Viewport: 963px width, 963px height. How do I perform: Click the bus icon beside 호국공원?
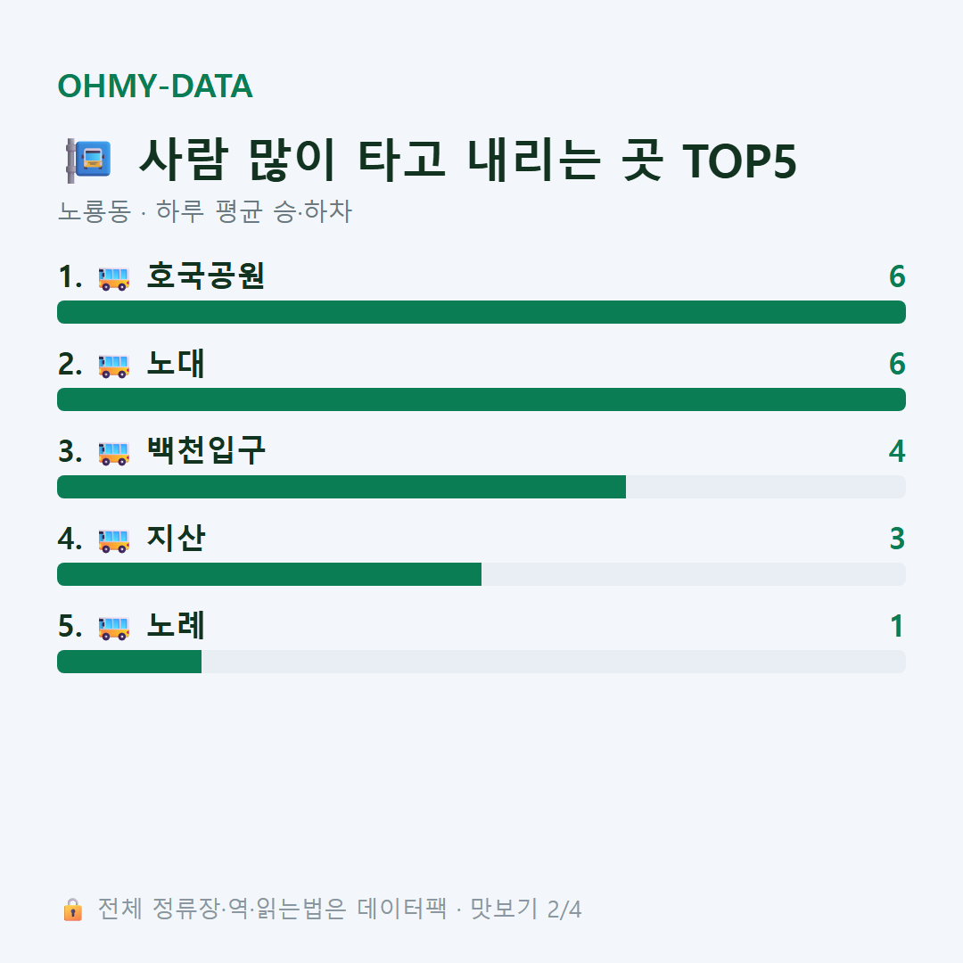114,278
